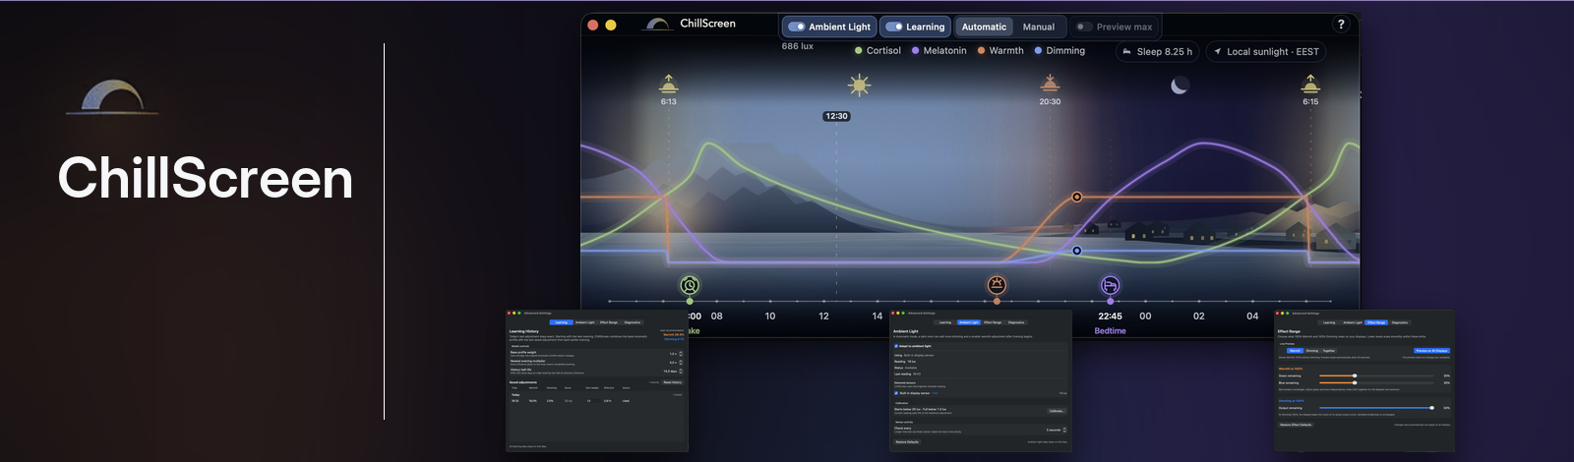Screen dimensions: 1574x462
Task: Click the sunset icon at 20:30
Action: 1050,83
